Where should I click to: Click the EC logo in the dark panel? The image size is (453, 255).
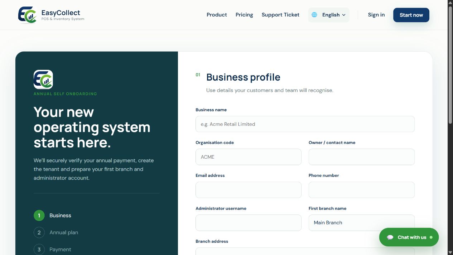43,80
